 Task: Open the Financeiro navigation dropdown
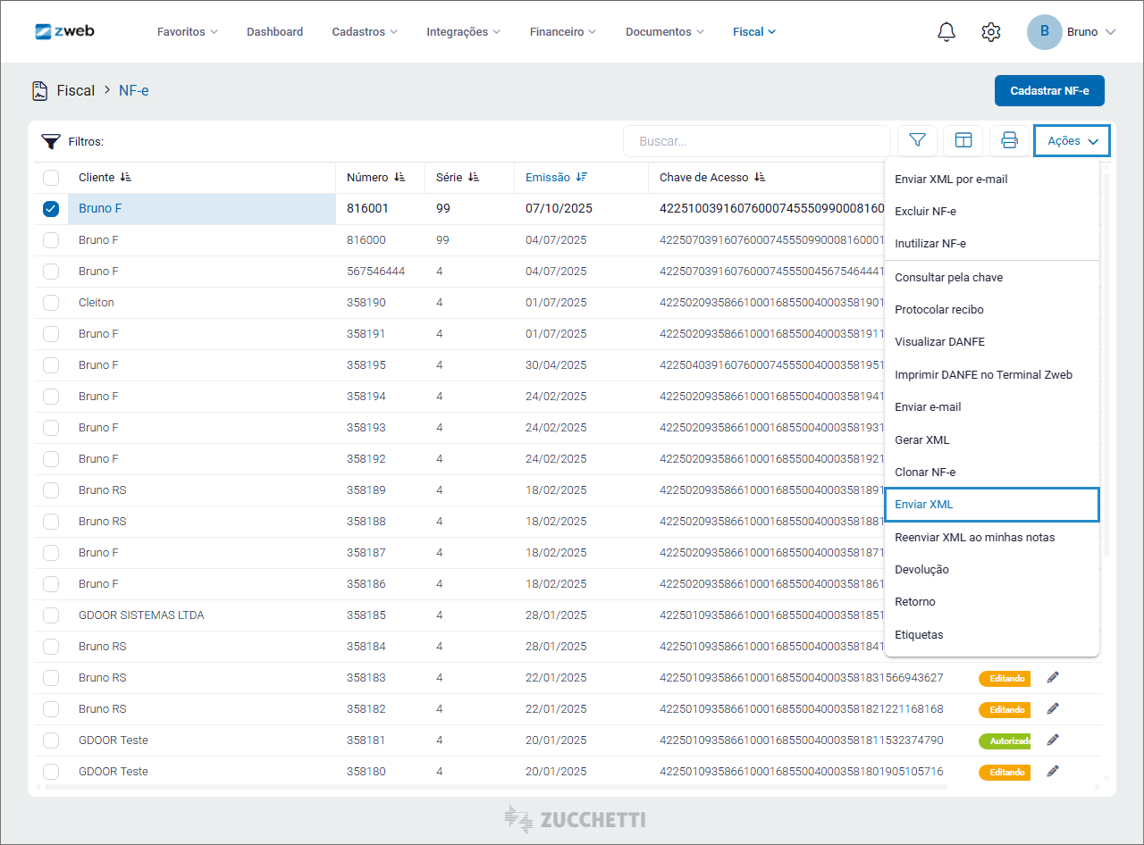[x=562, y=32]
